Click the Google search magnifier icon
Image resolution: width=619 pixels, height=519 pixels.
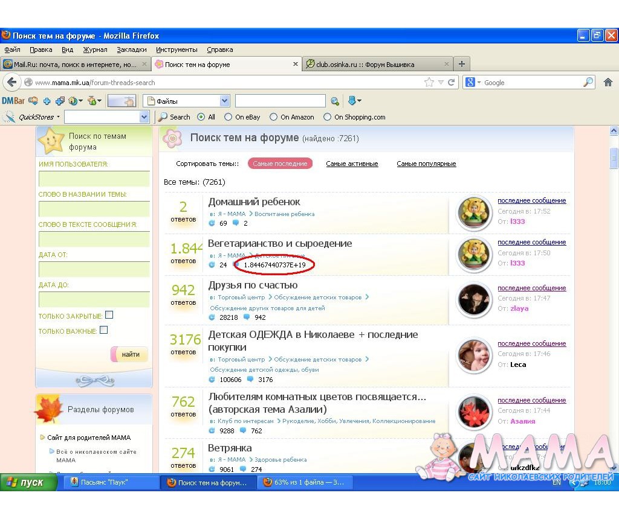[588, 83]
